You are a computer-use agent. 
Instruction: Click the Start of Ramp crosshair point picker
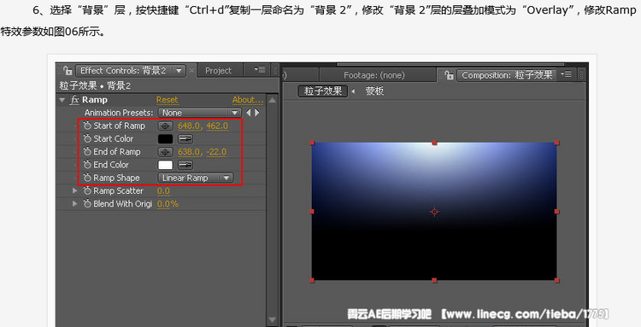click(165, 126)
